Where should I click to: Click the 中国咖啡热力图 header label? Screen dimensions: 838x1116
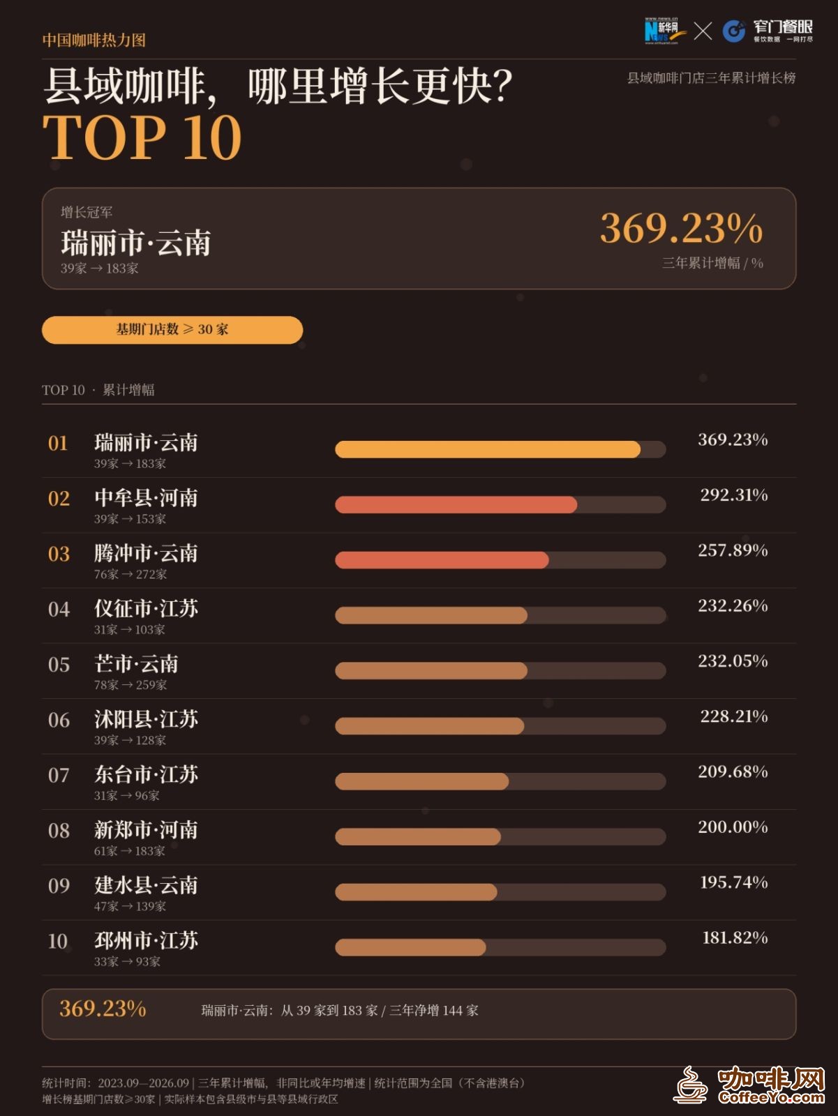pyautogui.click(x=94, y=40)
